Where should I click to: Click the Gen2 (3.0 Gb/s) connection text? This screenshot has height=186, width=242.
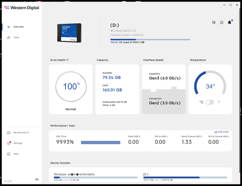(x=165, y=103)
